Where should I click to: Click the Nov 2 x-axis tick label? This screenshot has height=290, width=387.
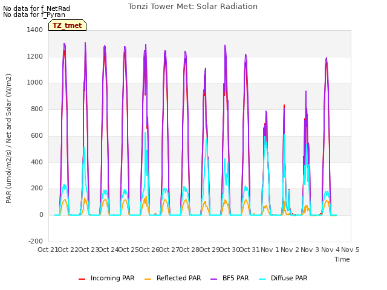pos(290,250)
